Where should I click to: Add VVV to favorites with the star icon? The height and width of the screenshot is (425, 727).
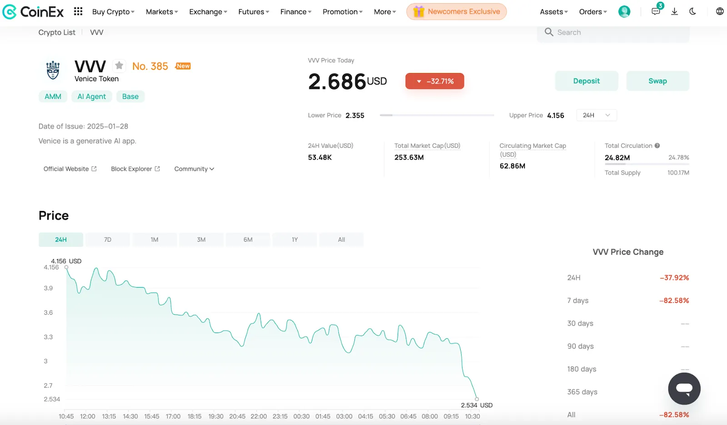coord(119,66)
